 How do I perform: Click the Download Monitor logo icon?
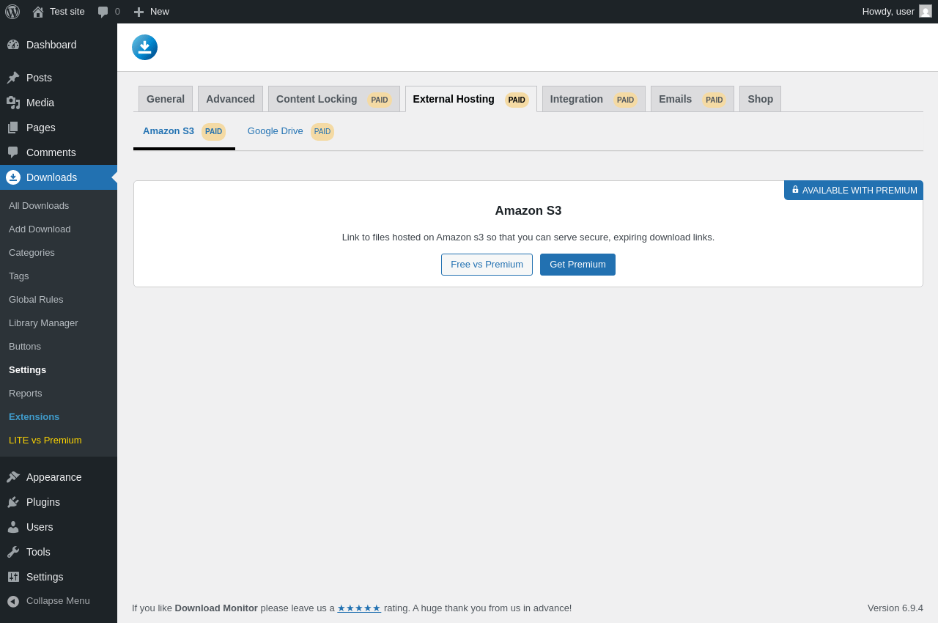(144, 47)
